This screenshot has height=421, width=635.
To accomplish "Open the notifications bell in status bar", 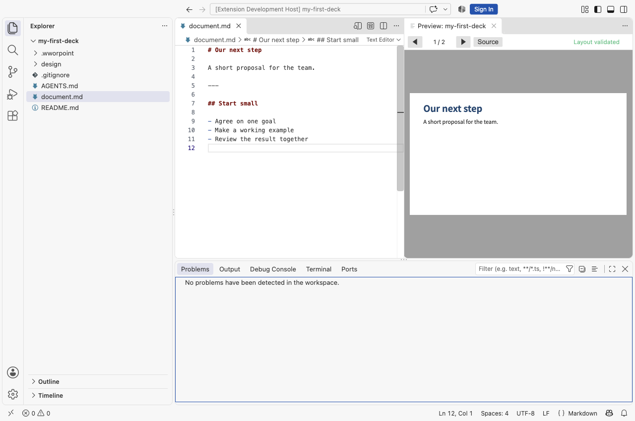I will coord(624,413).
